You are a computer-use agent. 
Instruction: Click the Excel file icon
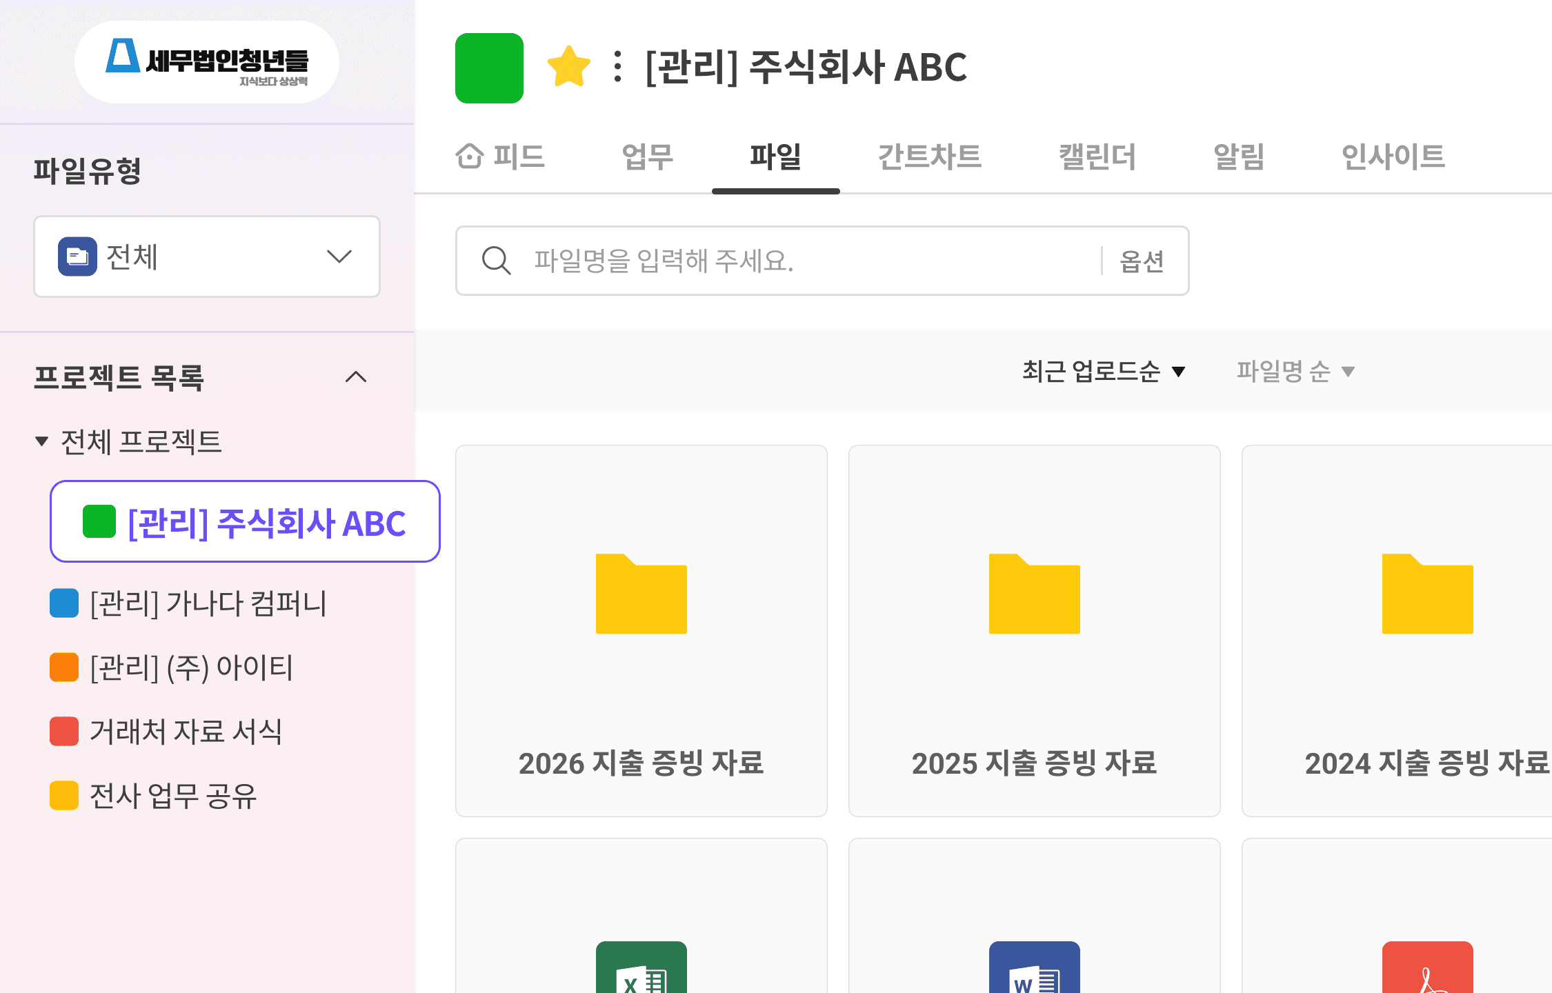[x=641, y=969]
